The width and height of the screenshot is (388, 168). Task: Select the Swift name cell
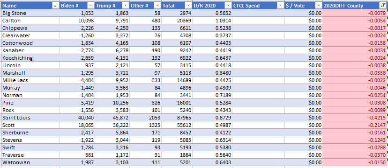coord(30,147)
